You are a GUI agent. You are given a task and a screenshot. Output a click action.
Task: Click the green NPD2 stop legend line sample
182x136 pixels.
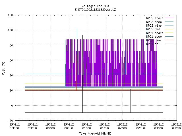tap(169, 22)
